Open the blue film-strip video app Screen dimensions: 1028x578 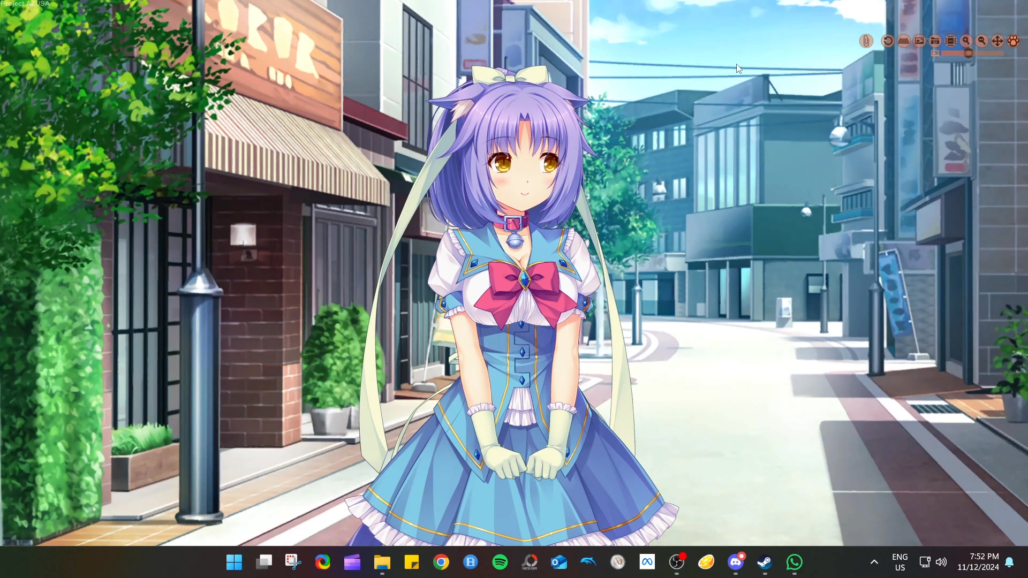[x=471, y=562]
